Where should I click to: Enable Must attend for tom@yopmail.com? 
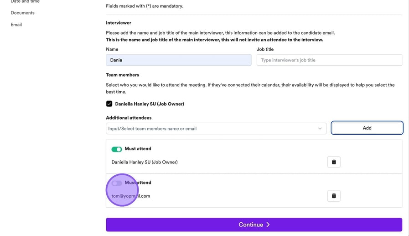[x=117, y=183]
